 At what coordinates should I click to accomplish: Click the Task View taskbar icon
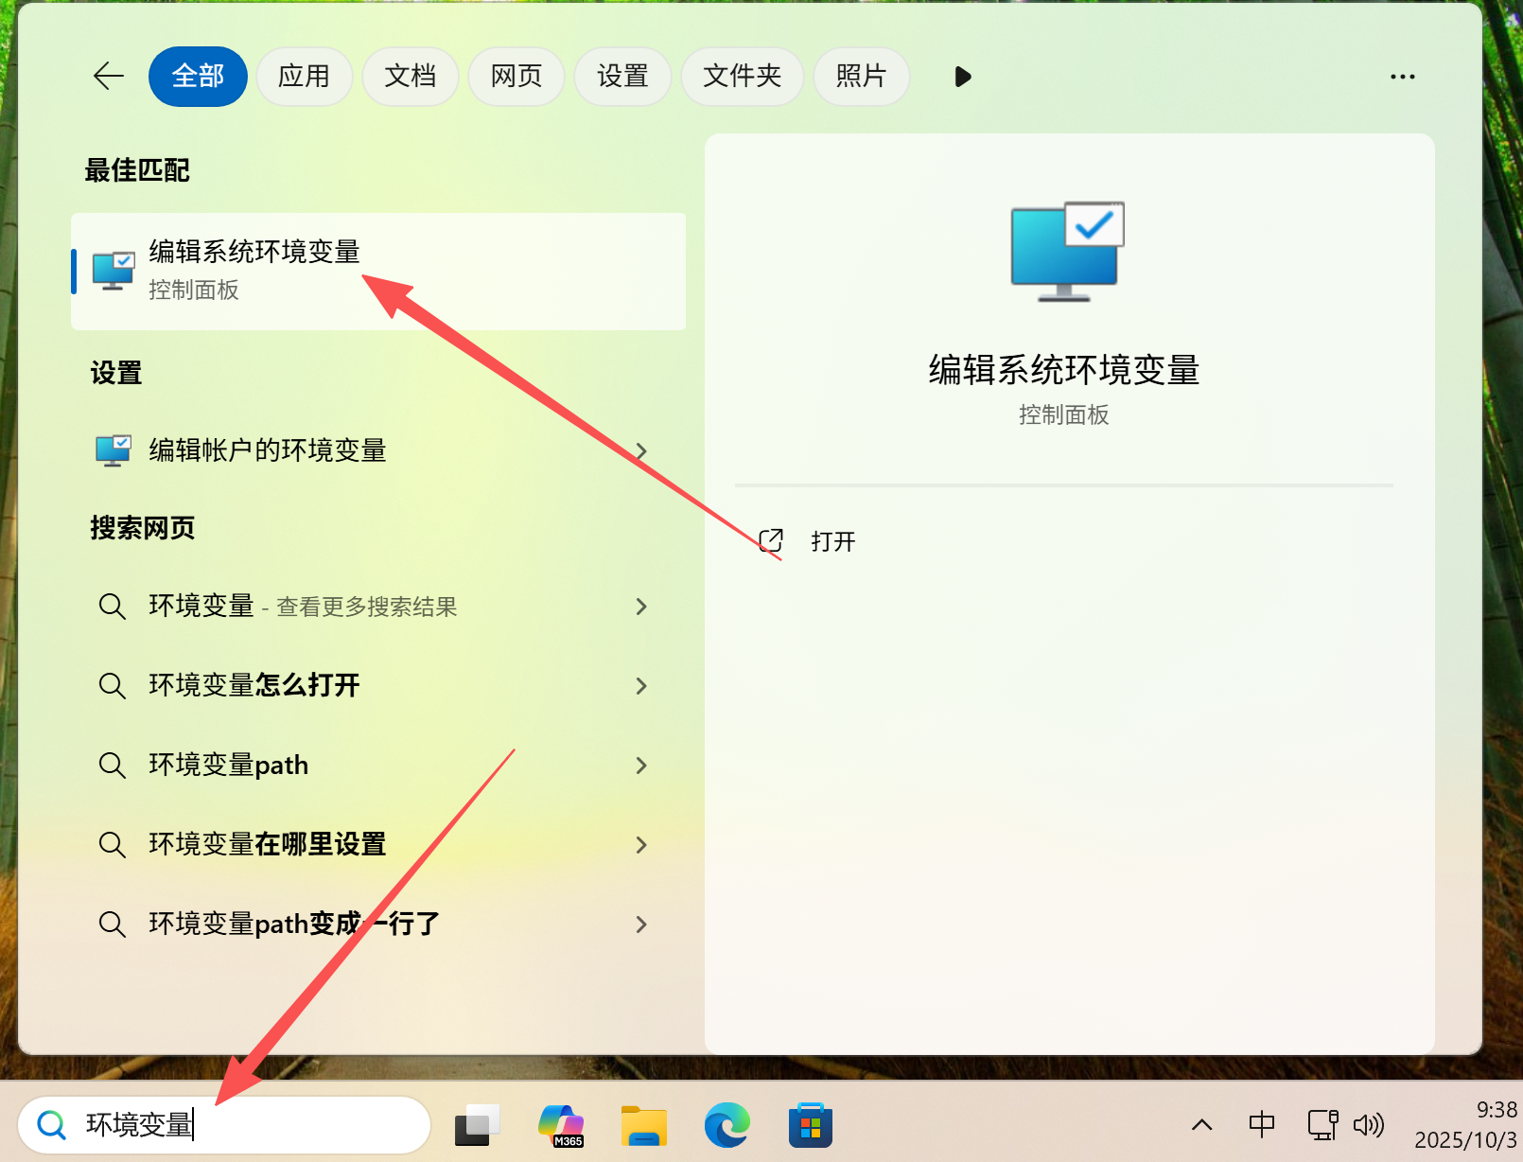pyautogui.click(x=478, y=1125)
